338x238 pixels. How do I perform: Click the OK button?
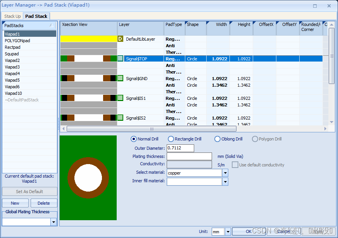click(248, 231)
